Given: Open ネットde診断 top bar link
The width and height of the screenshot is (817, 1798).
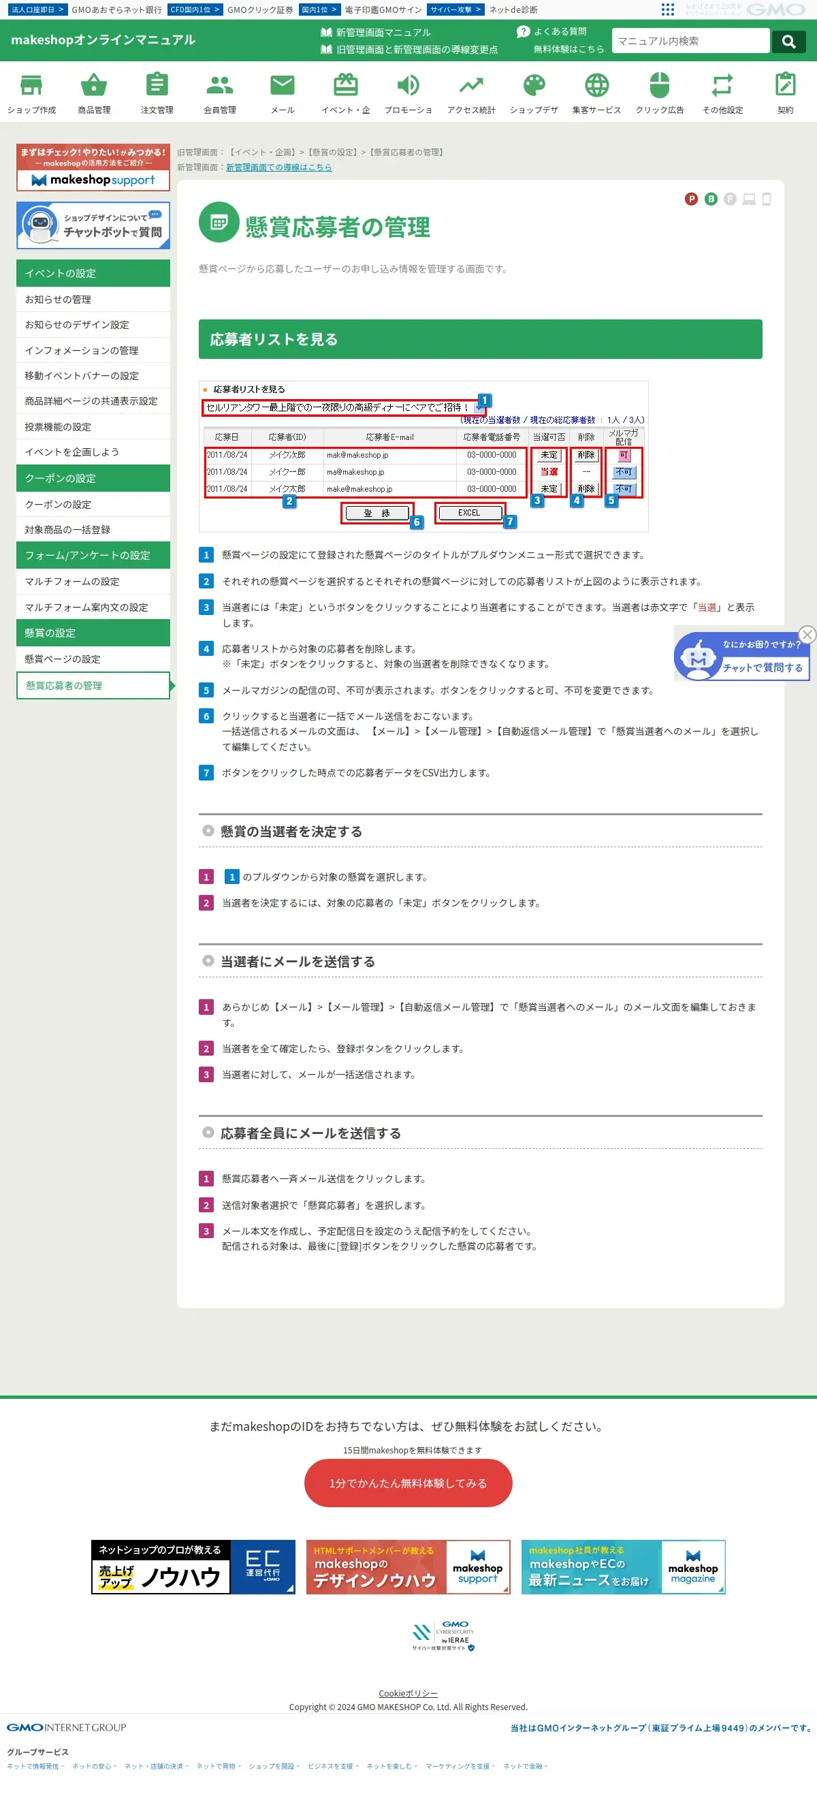Looking at the screenshot, I should point(513,10).
